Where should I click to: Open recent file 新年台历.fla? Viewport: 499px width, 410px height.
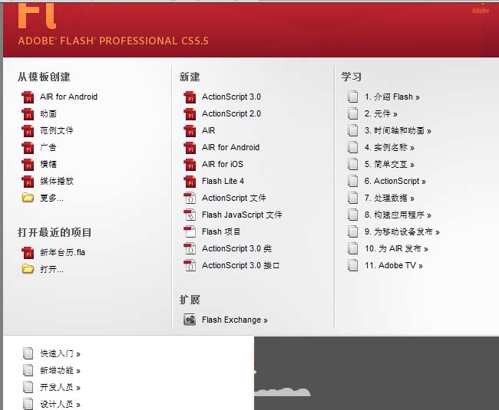click(62, 252)
